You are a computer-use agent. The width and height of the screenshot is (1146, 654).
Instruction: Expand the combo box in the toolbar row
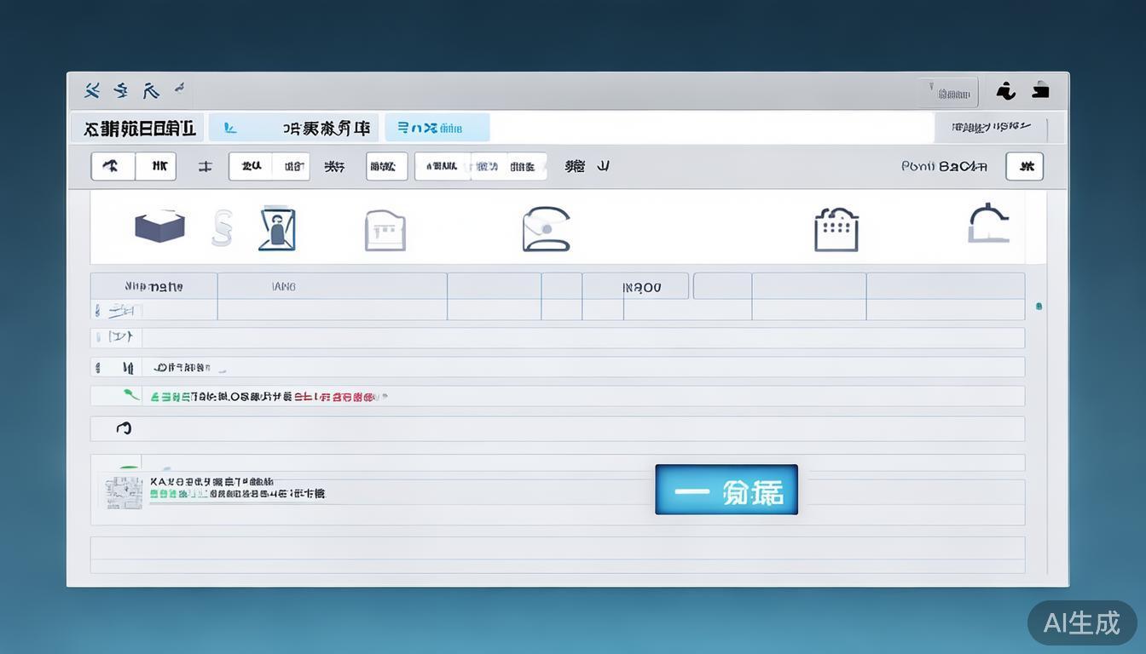(480, 166)
